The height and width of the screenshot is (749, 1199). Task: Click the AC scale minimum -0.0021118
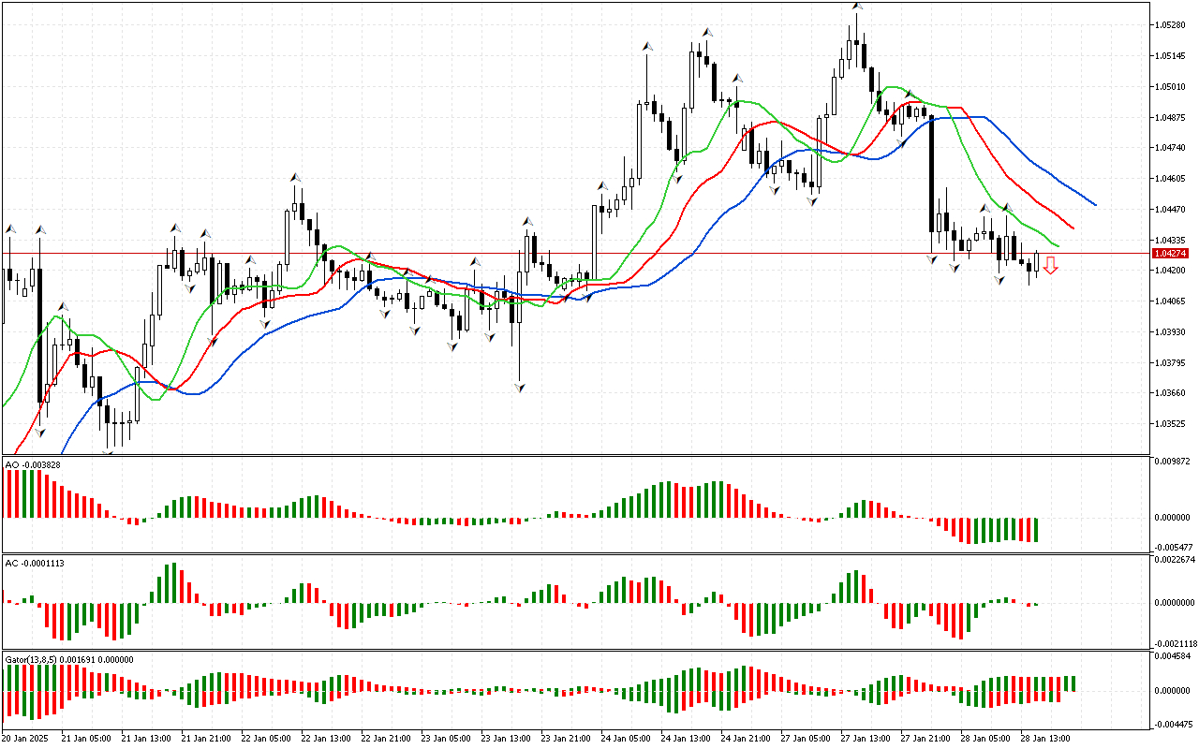1175,643
